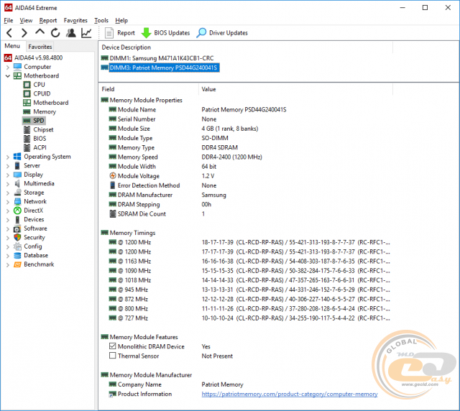
Task: Open the Report page icon
Action: (x=109, y=33)
